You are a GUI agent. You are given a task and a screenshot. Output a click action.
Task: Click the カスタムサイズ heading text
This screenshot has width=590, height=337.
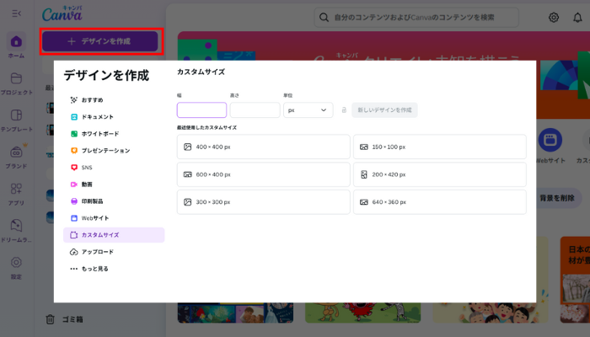[201, 72]
